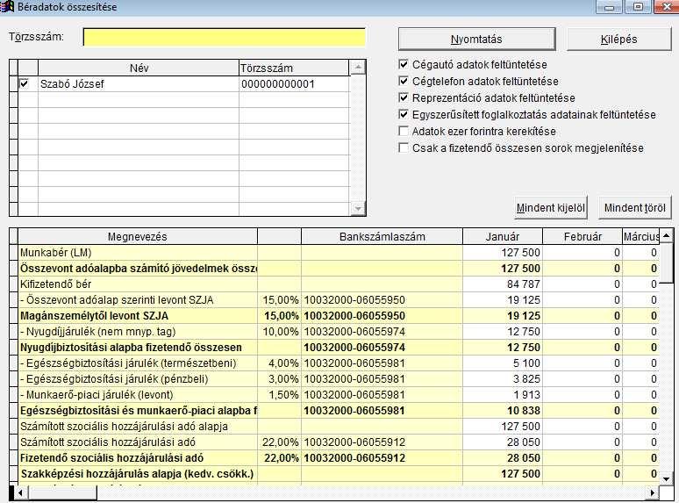Click the Megnevezés column header
This screenshot has width=679, height=503.
(137, 236)
